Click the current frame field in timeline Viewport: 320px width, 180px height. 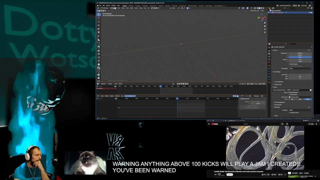point(242,84)
